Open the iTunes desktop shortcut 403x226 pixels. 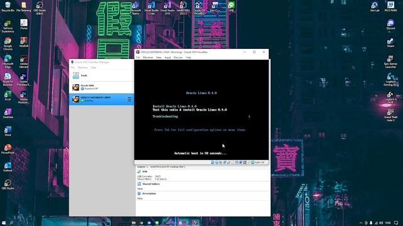coord(24,24)
